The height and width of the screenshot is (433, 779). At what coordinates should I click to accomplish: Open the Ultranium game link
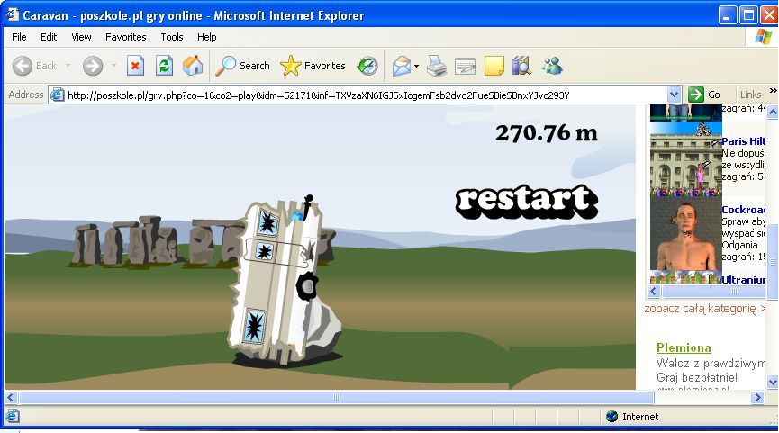(743, 280)
